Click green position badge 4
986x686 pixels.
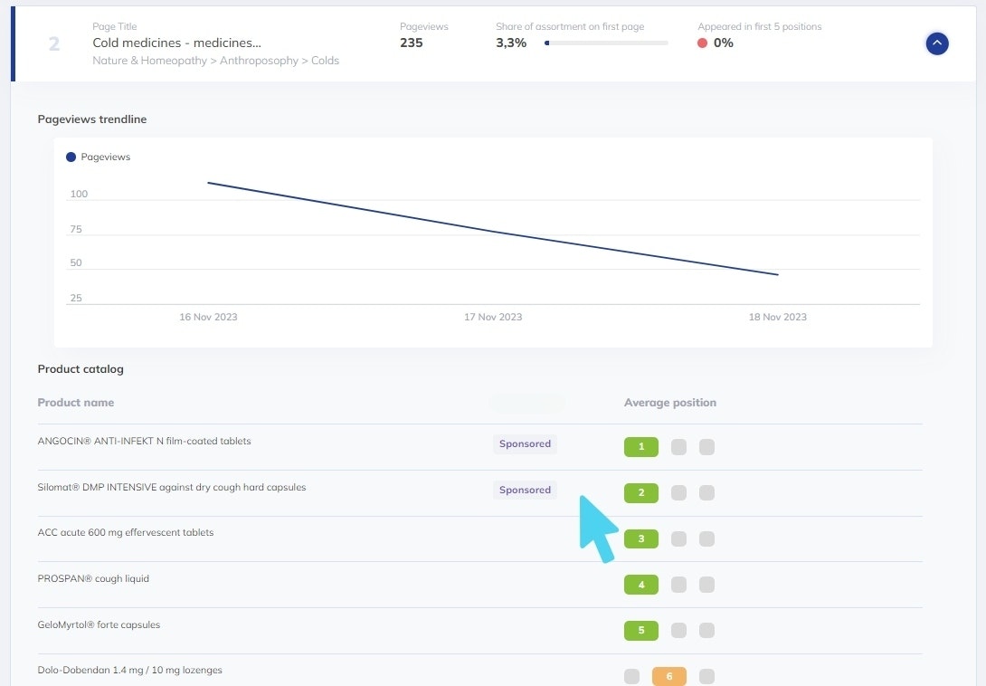pos(641,585)
